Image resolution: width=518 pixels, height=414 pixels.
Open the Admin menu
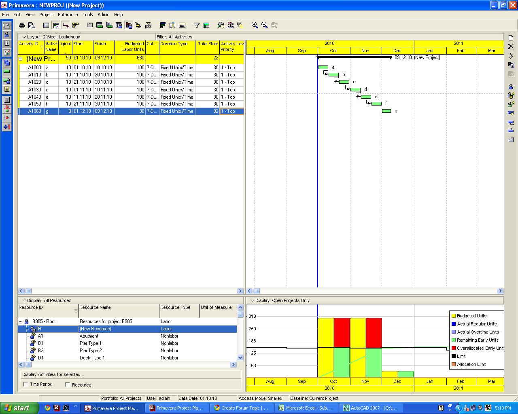(104, 15)
